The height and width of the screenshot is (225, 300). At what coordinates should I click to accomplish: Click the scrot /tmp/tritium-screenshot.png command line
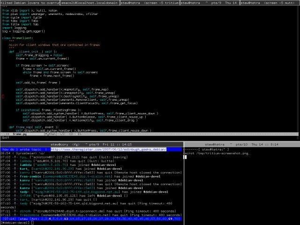tap(217, 153)
